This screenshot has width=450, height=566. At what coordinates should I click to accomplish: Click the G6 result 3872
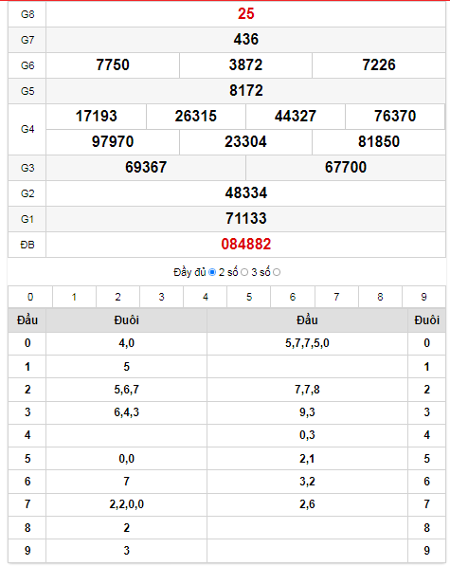(246, 65)
